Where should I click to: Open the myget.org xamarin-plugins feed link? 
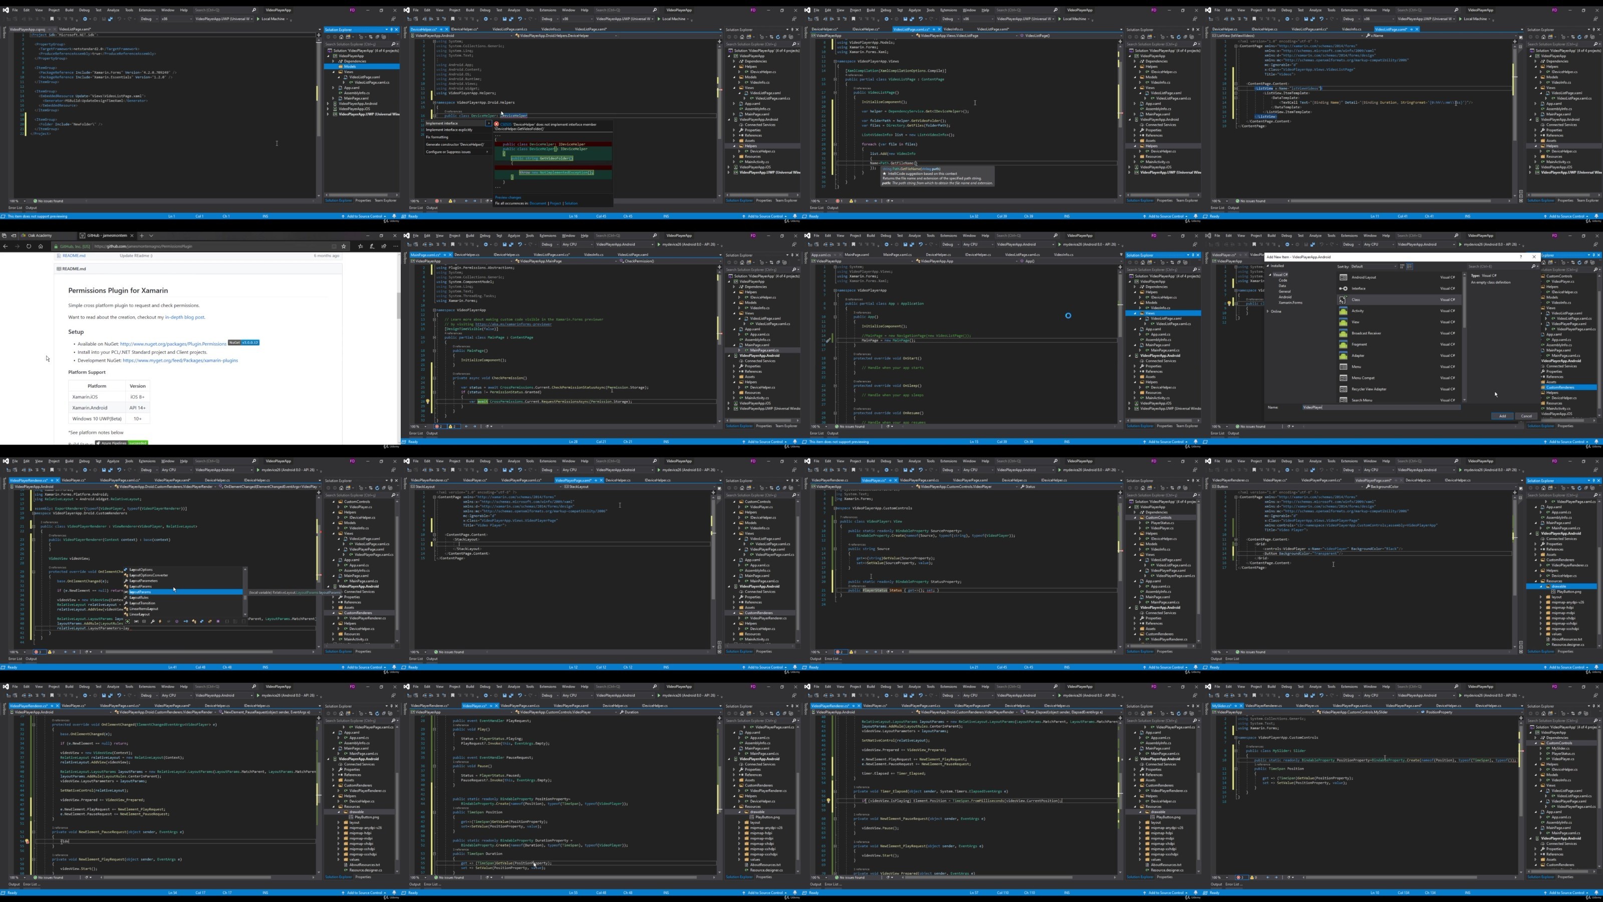tap(180, 360)
